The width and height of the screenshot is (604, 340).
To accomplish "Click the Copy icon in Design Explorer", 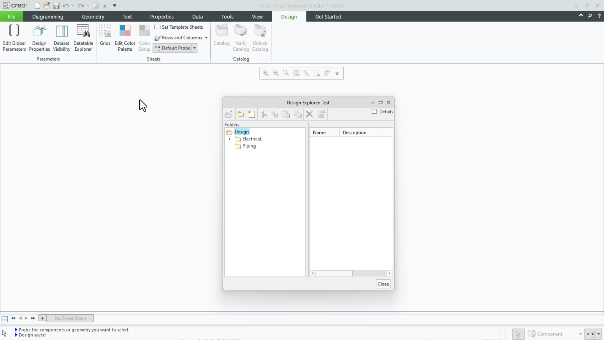I will click(275, 114).
